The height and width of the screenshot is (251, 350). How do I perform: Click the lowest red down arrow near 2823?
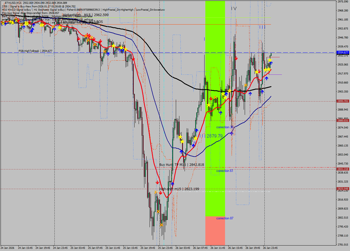(x=161, y=193)
